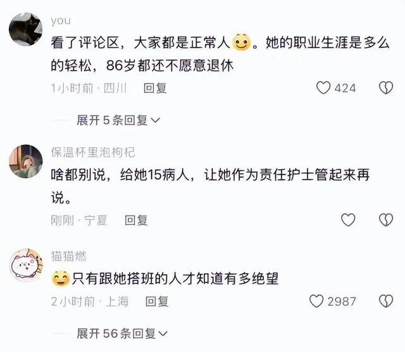
Task: Like the 猫猫燃 comment with 2987 likes
Action: click(x=316, y=301)
